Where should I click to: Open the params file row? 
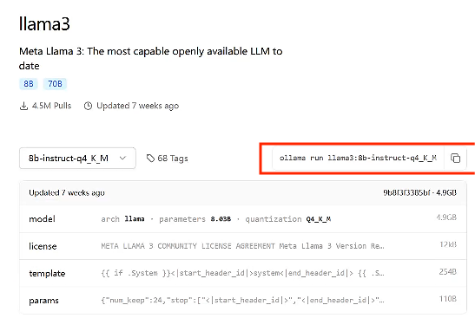pyautogui.click(x=243, y=300)
